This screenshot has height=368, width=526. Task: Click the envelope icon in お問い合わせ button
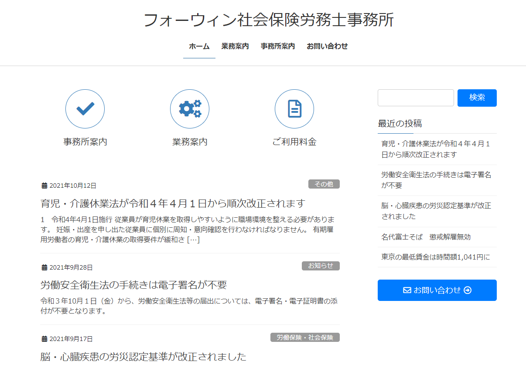[x=407, y=290]
